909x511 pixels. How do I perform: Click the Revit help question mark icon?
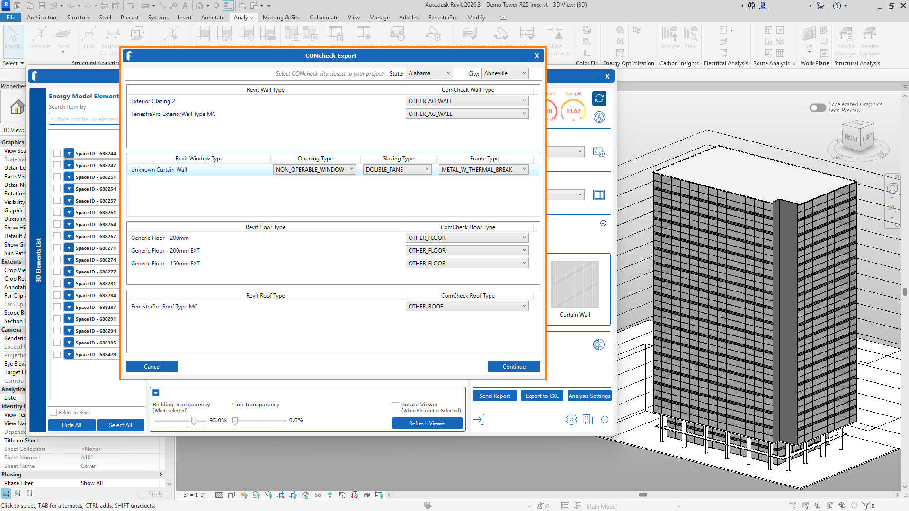point(837,6)
